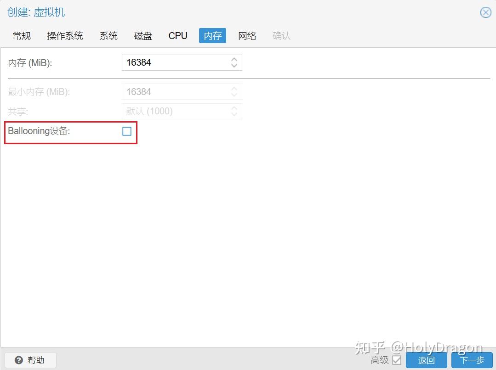Screen dimensions: 496x370
Task: Open the CPU tab
Action: pos(177,35)
